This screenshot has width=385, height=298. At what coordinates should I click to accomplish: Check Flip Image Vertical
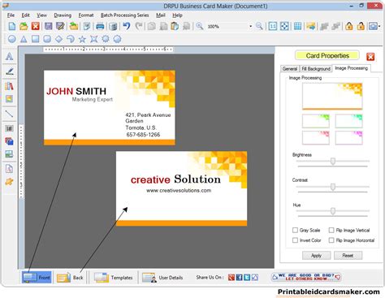[331, 230]
